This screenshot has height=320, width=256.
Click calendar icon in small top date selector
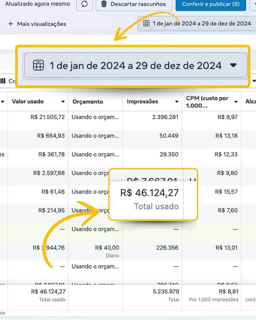(x=146, y=23)
